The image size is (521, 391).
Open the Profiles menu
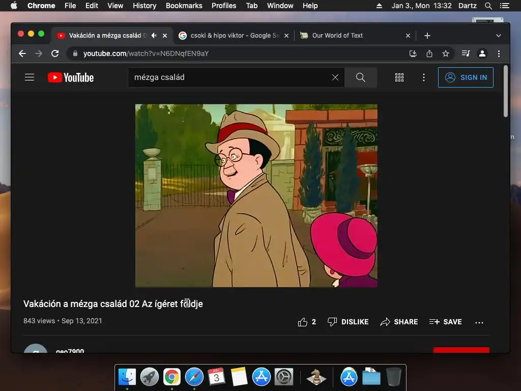[224, 6]
